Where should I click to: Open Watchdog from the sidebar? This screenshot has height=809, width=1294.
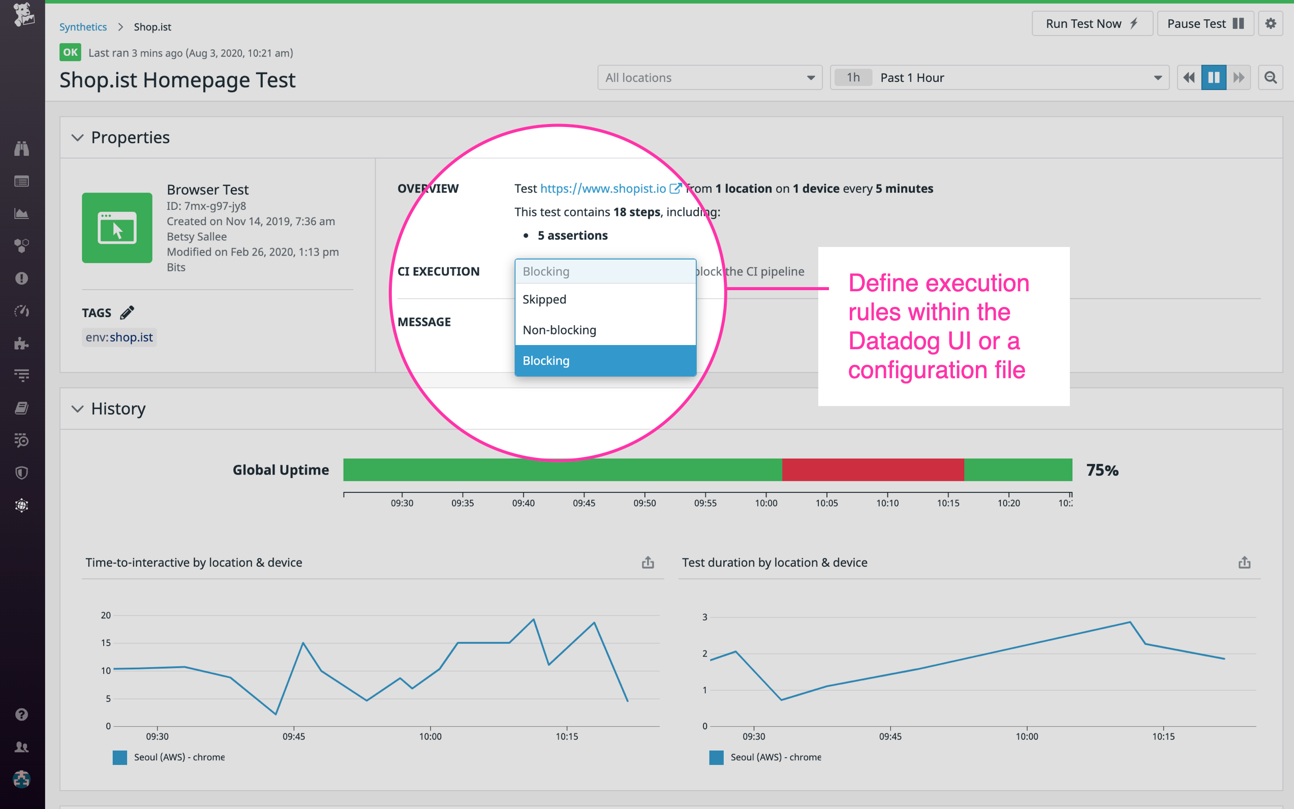(x=21, y=149)
